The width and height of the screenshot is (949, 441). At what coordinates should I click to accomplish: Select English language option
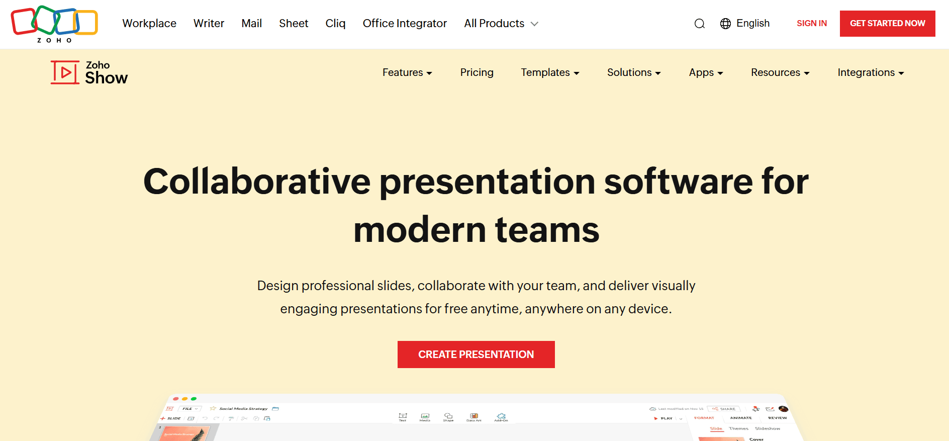click(x=752, y=24)
